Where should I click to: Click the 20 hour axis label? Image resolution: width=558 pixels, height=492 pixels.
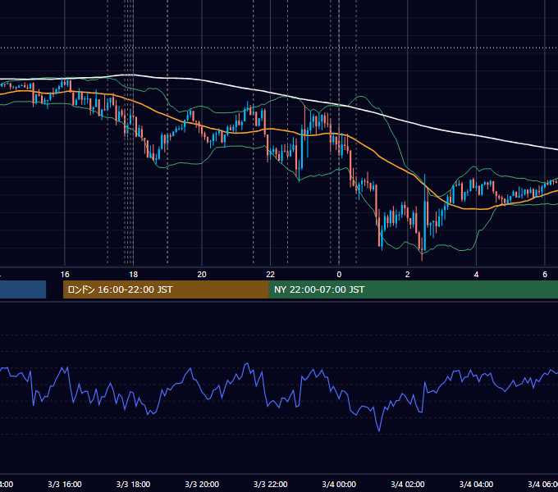tap(202, 275)
